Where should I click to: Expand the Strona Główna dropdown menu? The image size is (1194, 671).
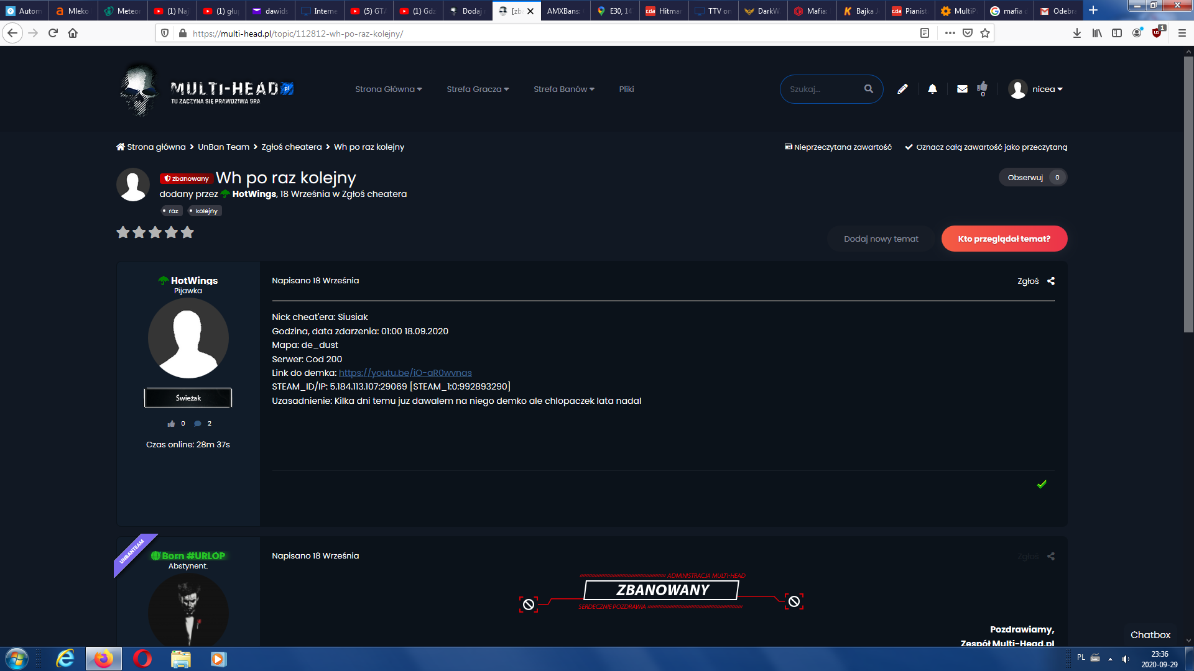(388, 89)
